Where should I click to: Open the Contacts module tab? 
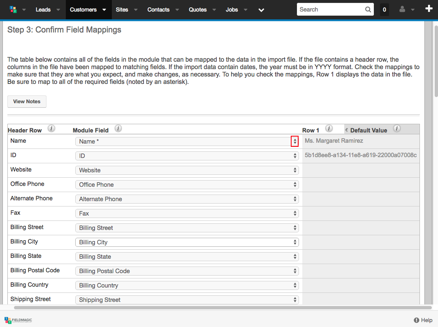[x=158, y=9]
